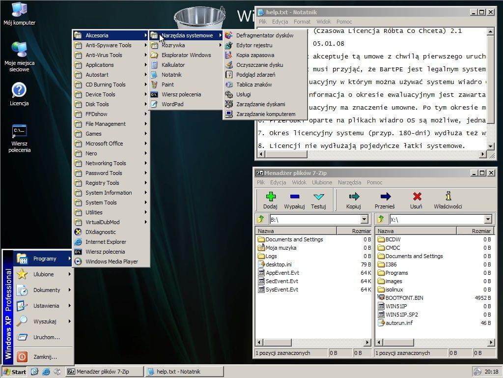Open the Plik menu in 7-Zip
Screen dimensions: 503x378
coord(261,182)
